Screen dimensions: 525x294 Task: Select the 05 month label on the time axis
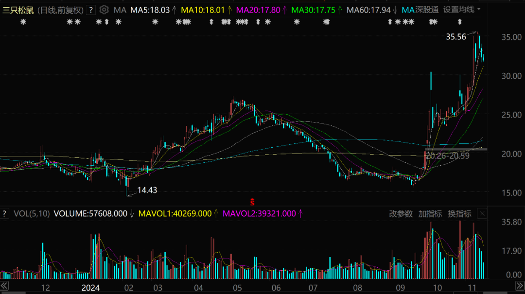click(x=237, y=288)
